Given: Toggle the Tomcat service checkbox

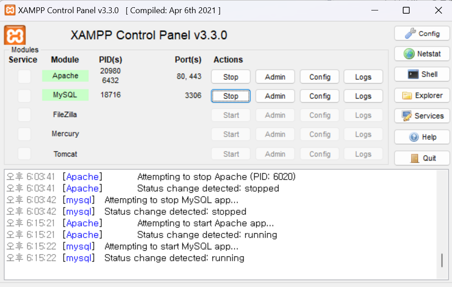Looking at the screenshot, I should 24,153.
